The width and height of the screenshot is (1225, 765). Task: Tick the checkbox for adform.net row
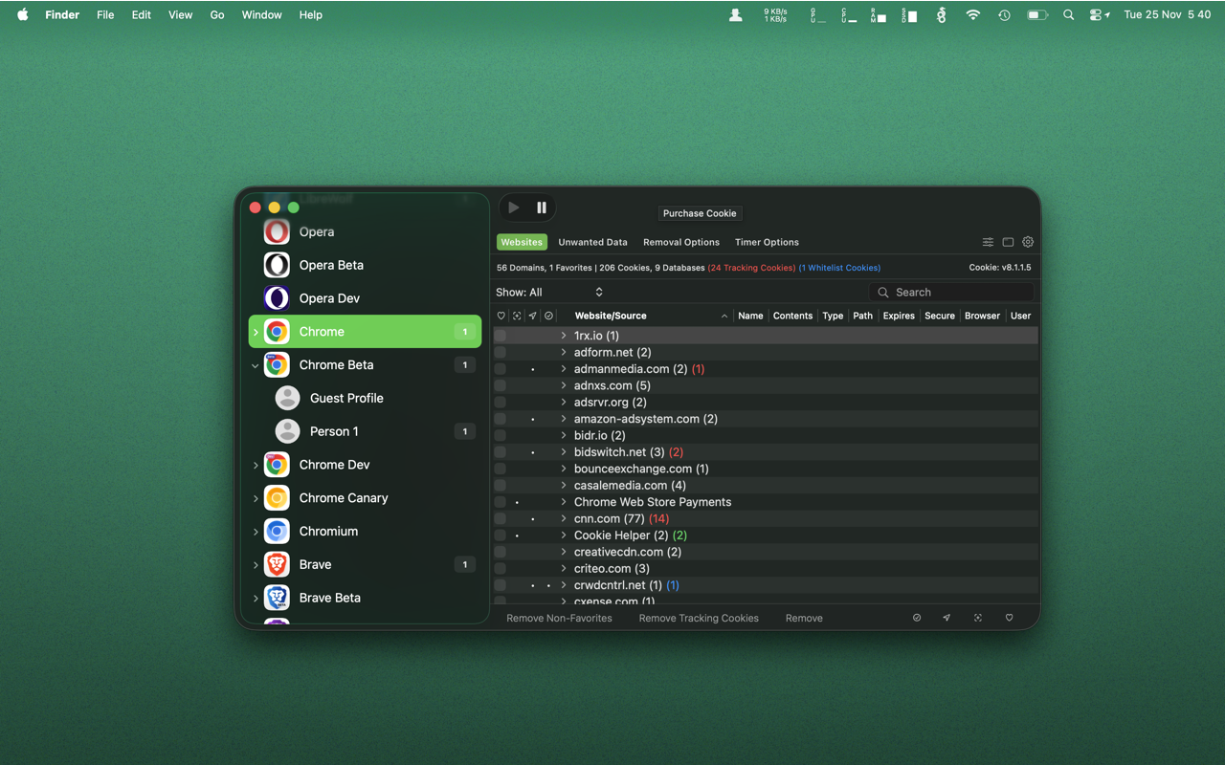tap(501, 352)
